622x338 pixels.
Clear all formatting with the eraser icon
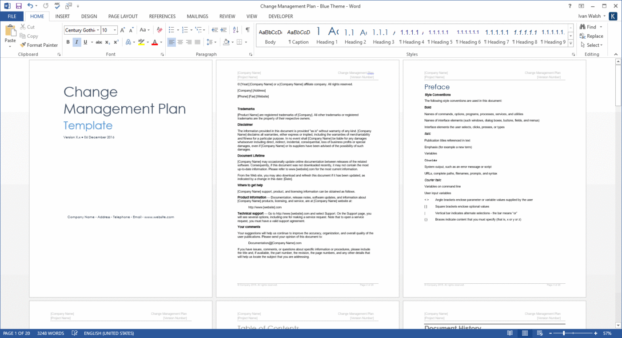(159, 30)
